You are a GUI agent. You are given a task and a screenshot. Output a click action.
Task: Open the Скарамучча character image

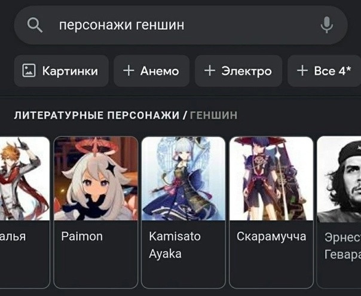(x=271, y=179)
